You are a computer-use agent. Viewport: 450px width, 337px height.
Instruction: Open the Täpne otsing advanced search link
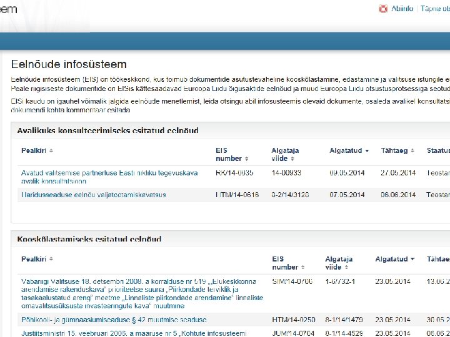pyautogui.click(x=435, y=9)
